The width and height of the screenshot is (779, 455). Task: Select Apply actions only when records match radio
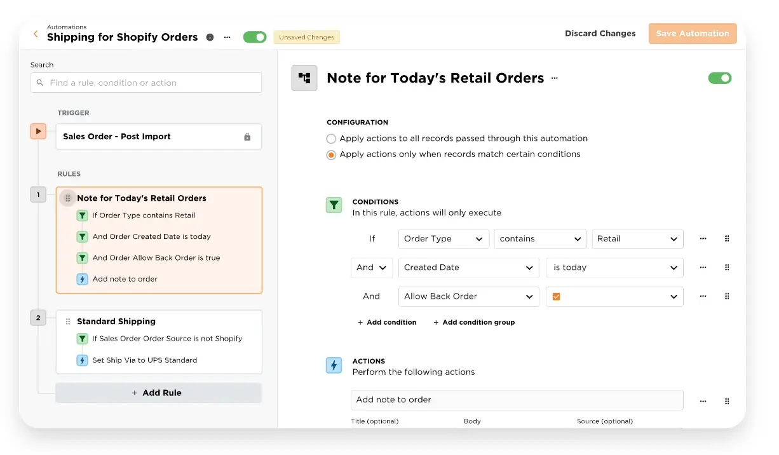click(331, 154)
